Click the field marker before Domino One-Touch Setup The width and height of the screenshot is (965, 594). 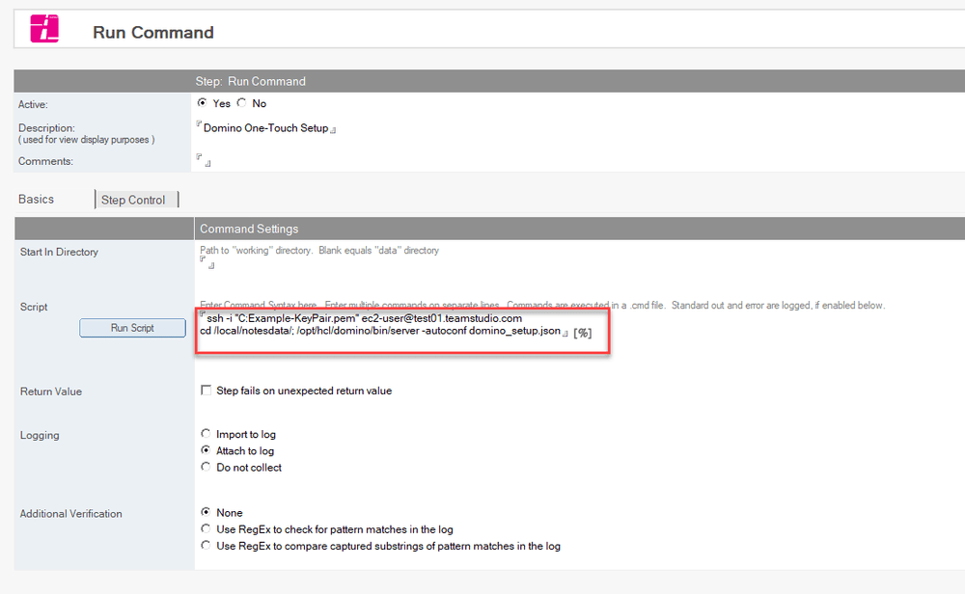(x=201, y=123)
